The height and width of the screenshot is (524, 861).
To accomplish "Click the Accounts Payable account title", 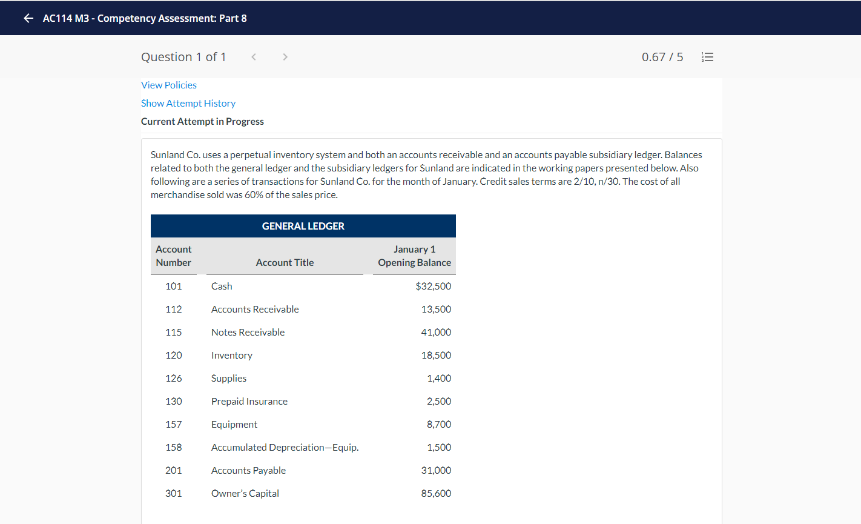I will click(248, 470).
